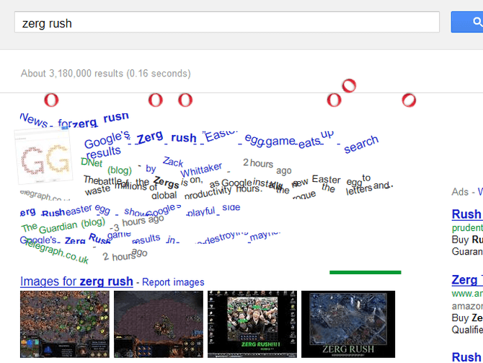Open the bottom Rush ad headline
Screen dimensions: 483x363
pyautogui.click(x=467, y=357)
